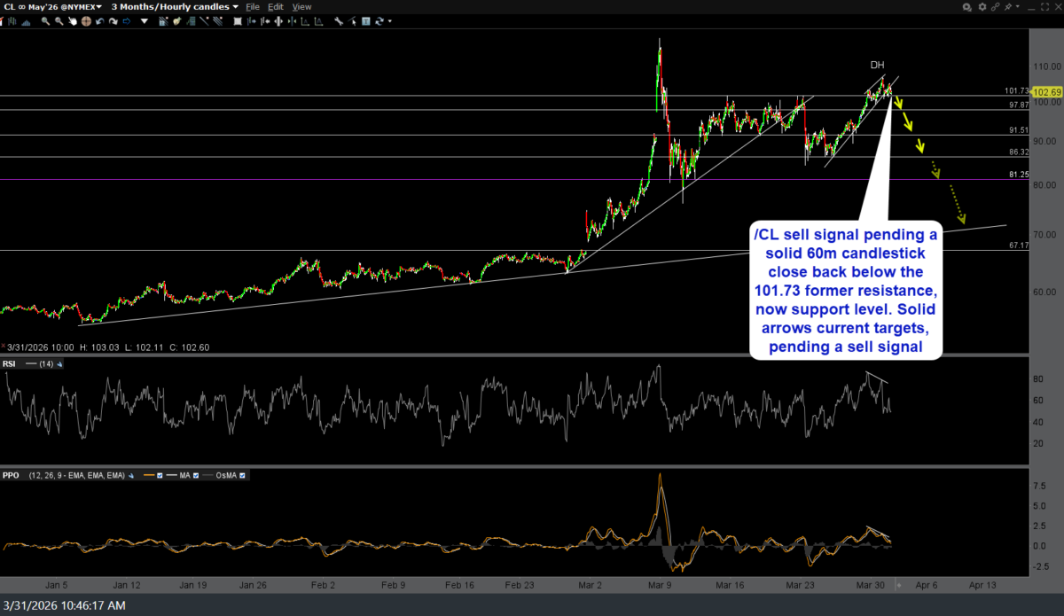Open the File menu

[x=253, y=7]
